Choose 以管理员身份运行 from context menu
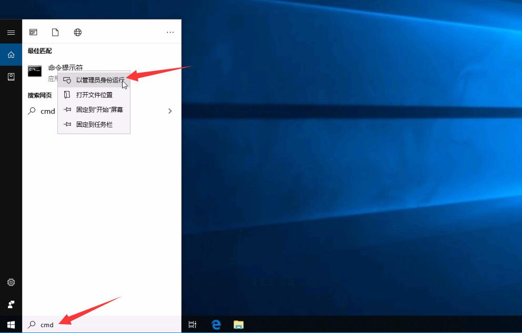522x333 pixels. click(x=94, y=80)
